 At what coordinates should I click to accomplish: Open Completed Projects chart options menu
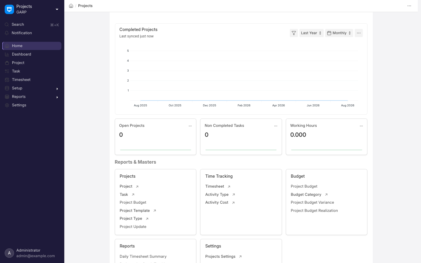359,33
